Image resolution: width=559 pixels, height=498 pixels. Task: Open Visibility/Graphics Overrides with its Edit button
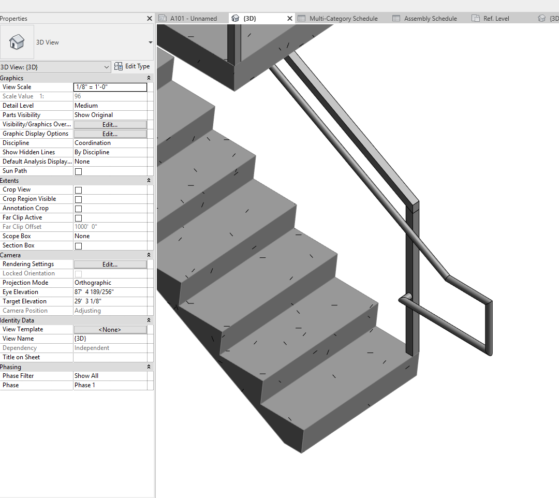coord(110,124)
